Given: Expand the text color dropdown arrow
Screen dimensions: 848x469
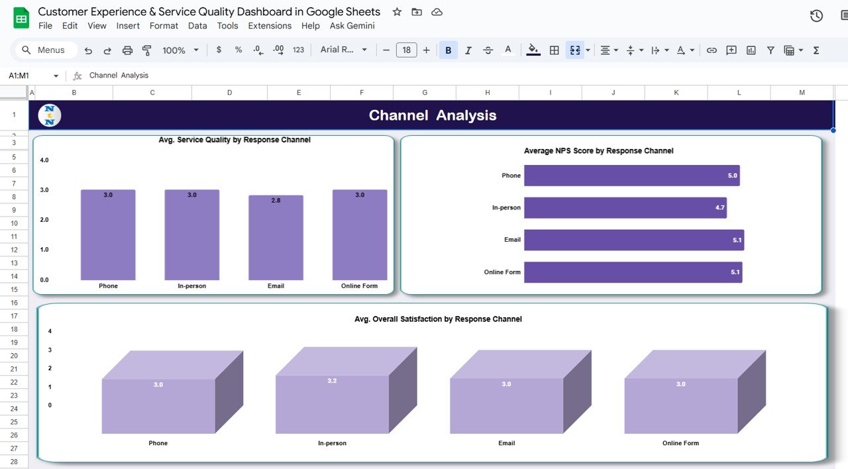Looking at the screenshot, I should [691, 50].
